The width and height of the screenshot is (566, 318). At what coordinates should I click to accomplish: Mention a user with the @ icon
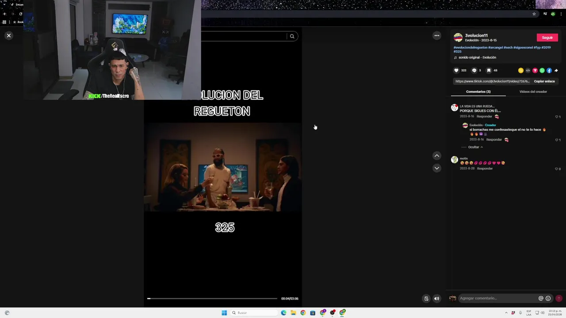point(541,298)
